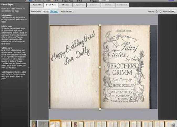
Task: Select the first thumbnail in the filmstrip
Action: click(x=34, y=124)
